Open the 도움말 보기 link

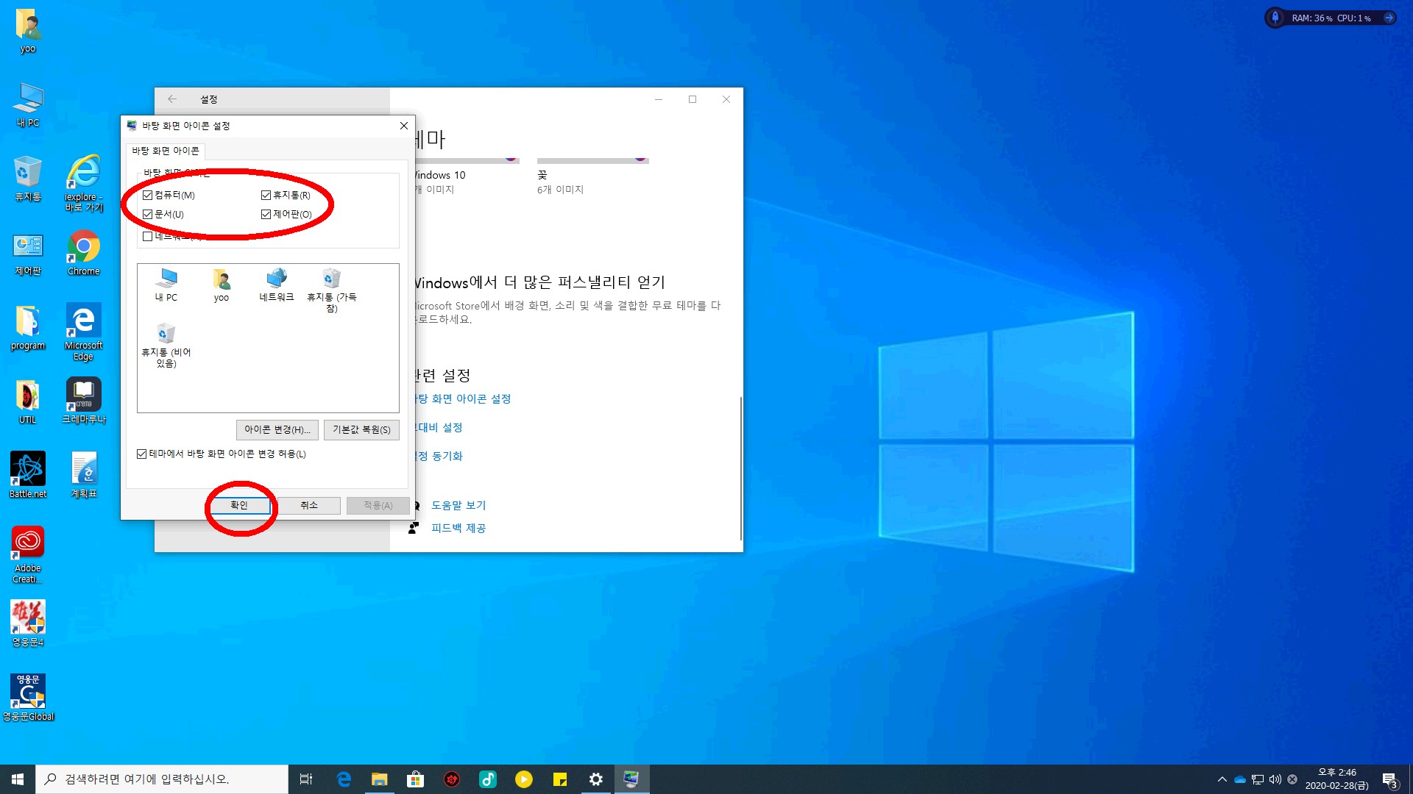tap(458, 505)
